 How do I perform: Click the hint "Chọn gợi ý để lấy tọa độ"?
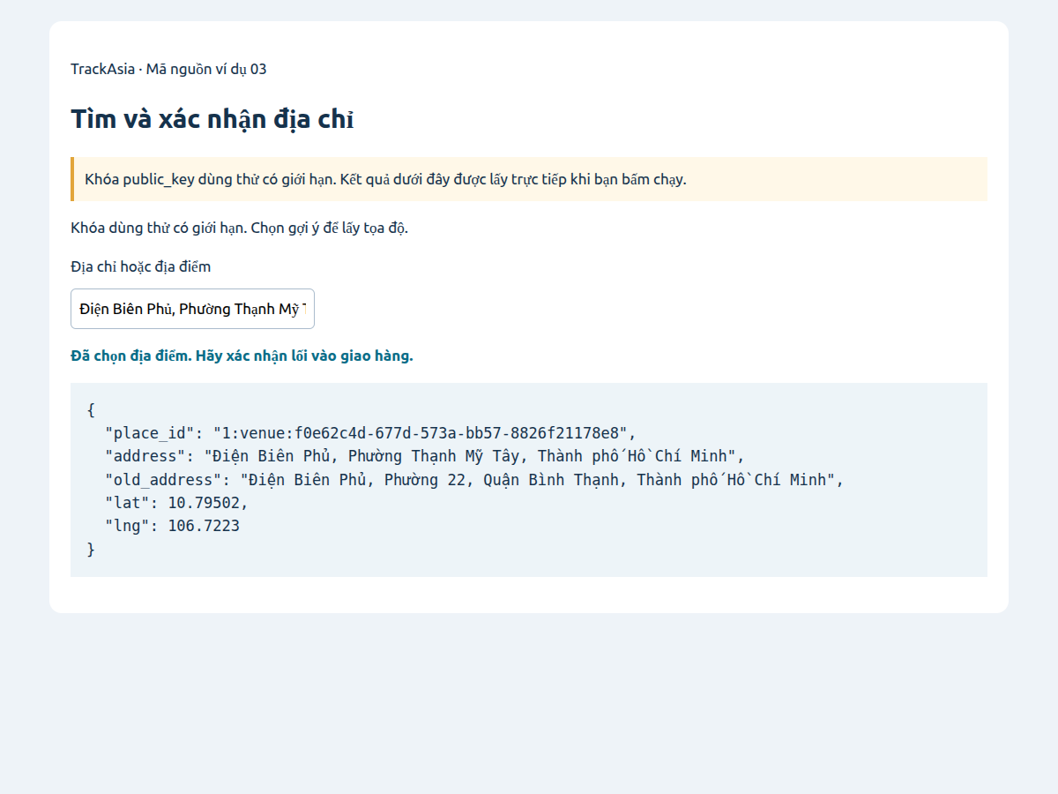click(x=330, y=228)
